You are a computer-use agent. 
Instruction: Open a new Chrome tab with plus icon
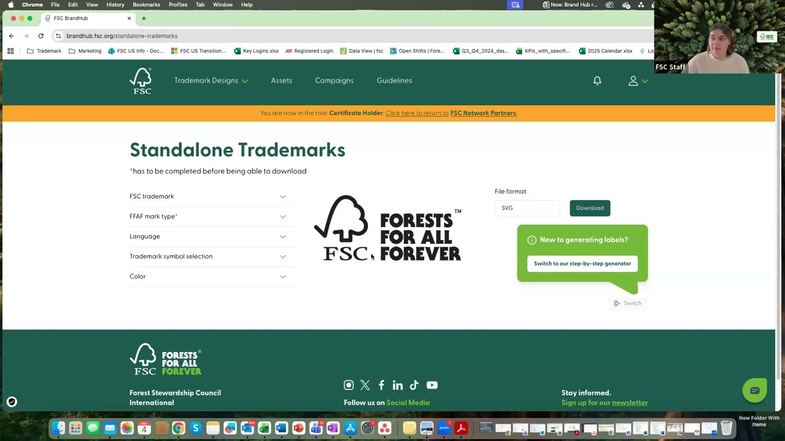click(144, 18)
